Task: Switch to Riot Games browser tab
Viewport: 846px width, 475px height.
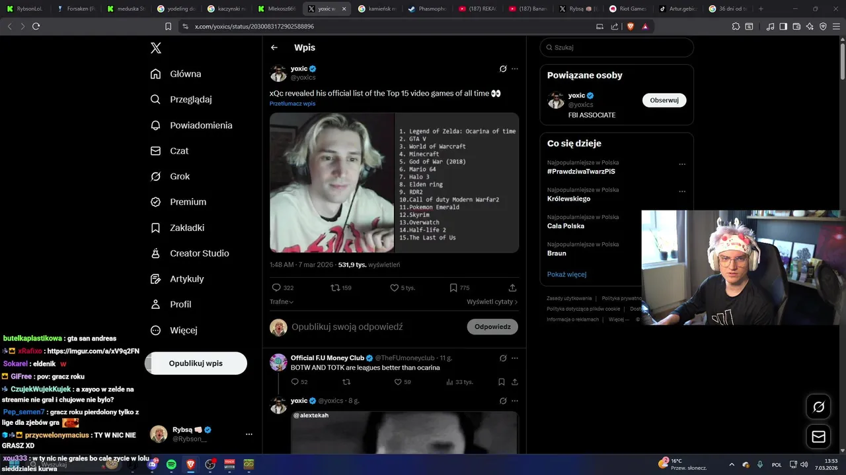Action: click(628, 9)
